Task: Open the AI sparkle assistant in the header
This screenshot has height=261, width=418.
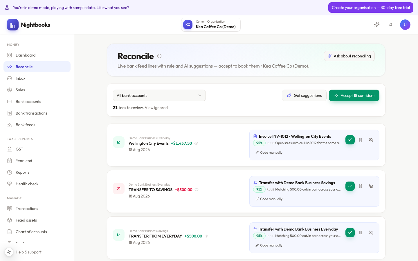Action: pyautogui.click(x=377, y=25)
